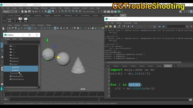Toggle the viewport lights bulb icon
This screenshot has height=108, width=193.
(67, 28)
